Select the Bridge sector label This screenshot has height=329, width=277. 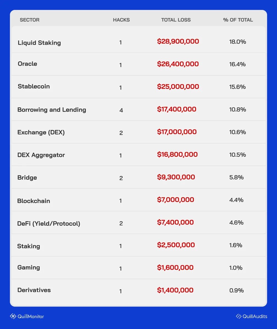pyautogui.click(x=27, y=178)
